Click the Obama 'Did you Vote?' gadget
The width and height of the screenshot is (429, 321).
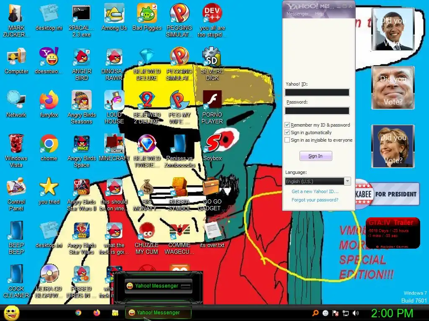(x=393, y=29)
